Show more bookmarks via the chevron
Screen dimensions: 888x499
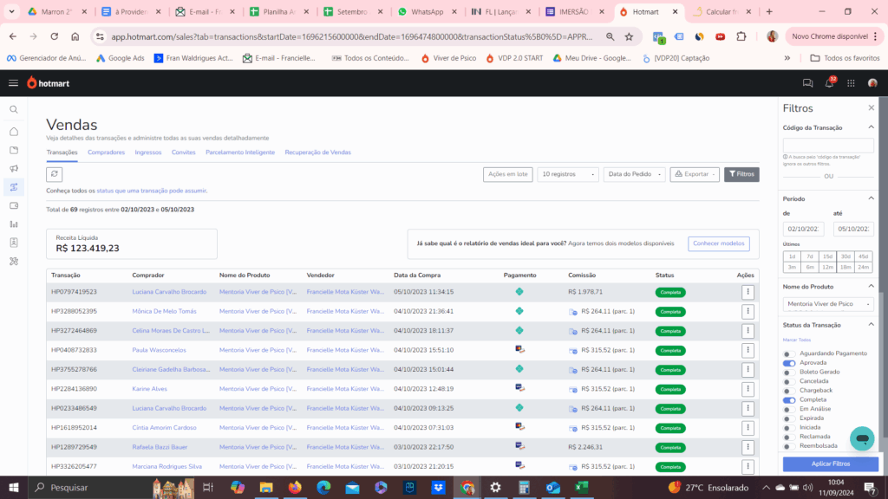tap(787, 58)
